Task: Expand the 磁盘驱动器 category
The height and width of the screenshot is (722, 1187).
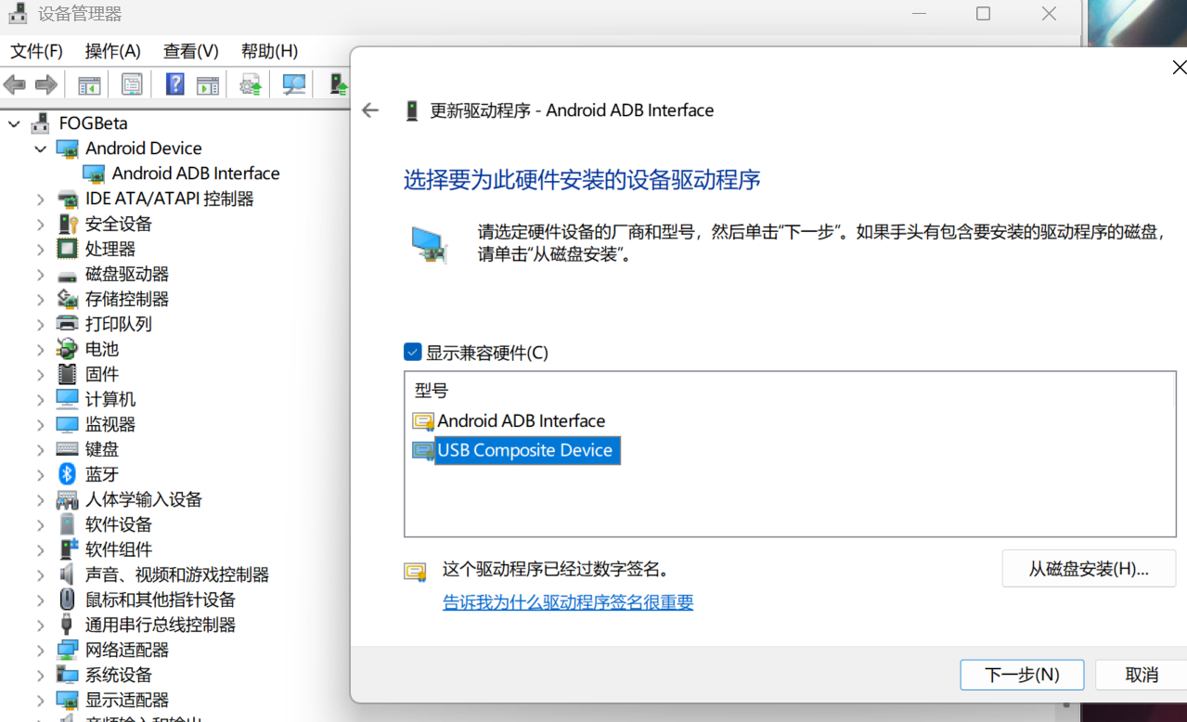Action: (40, 274)
